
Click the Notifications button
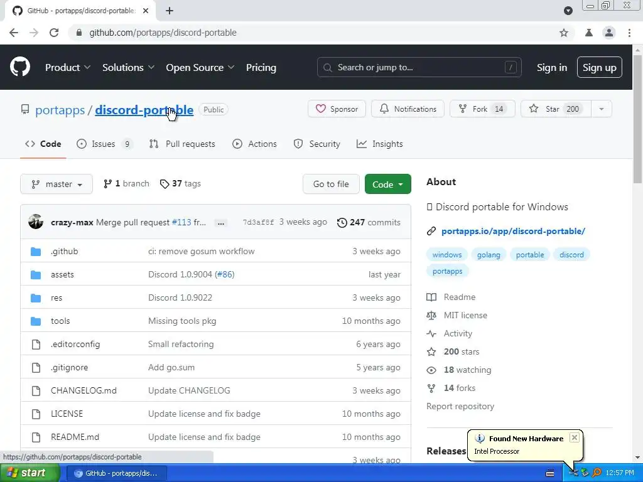click(x=408, y=109)
